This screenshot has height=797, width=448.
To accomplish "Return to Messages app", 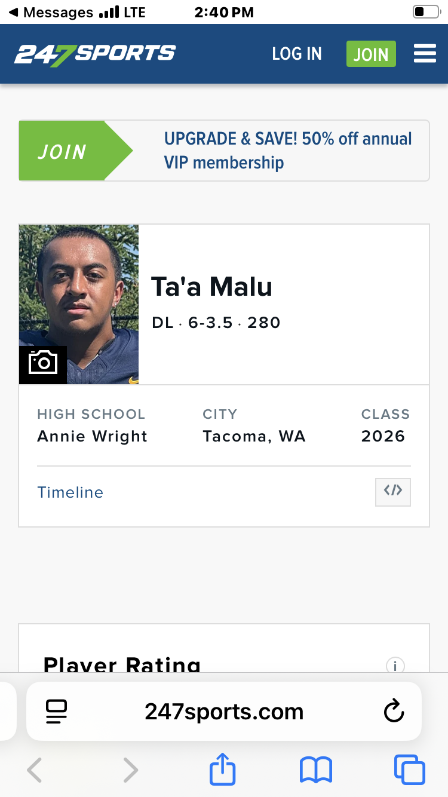I will coord(51,12).
